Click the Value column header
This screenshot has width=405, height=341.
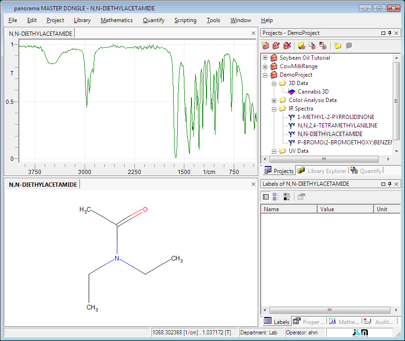(345, 209)
